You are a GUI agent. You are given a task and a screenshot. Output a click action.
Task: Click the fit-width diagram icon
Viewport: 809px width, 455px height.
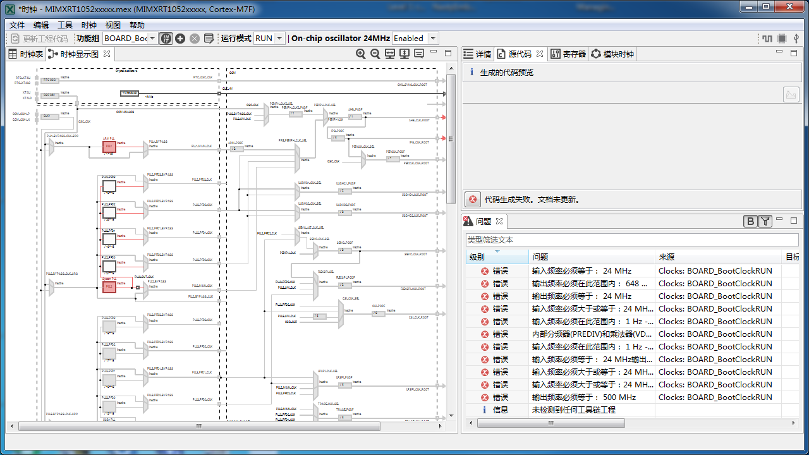[390, 54]
